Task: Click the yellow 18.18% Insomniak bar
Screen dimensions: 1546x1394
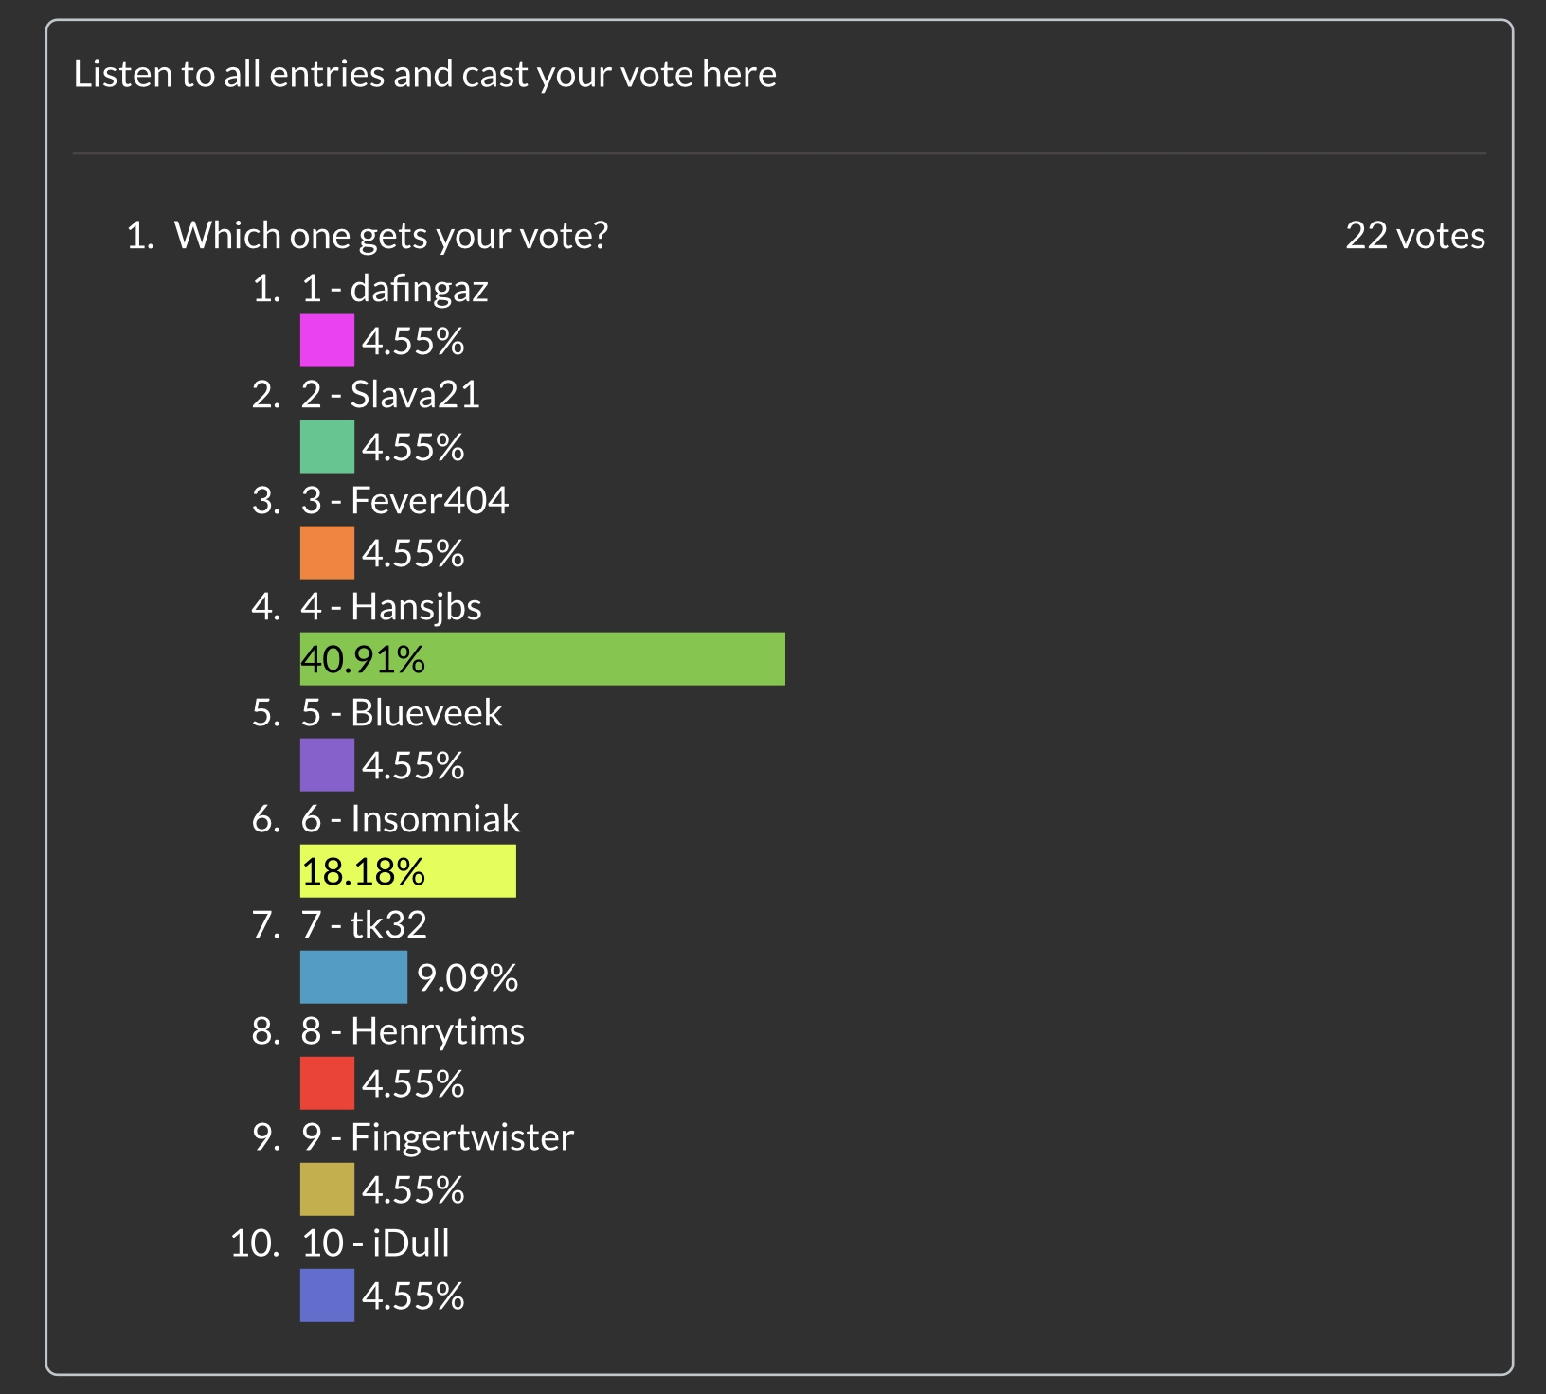Action: coord(408,871)
